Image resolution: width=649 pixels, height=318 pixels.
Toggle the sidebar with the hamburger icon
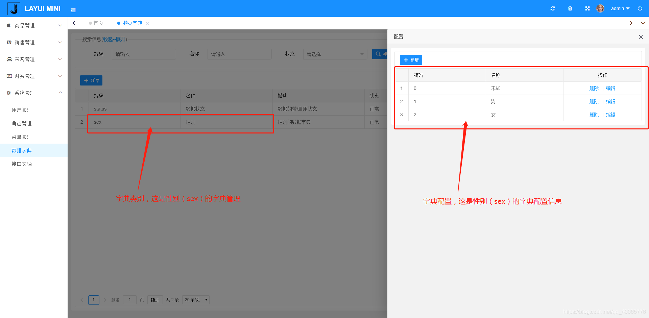click(x=73, y=10)
